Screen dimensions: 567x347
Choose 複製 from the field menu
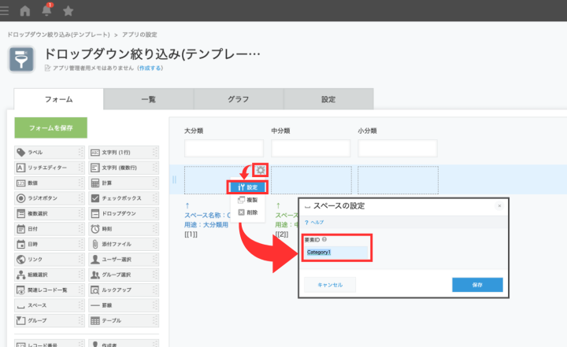[247, 201]
